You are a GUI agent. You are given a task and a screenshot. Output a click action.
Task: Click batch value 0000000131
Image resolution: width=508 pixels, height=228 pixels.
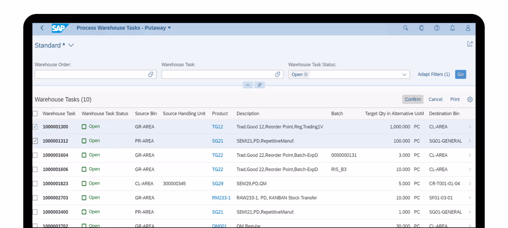tap(344, 155)
